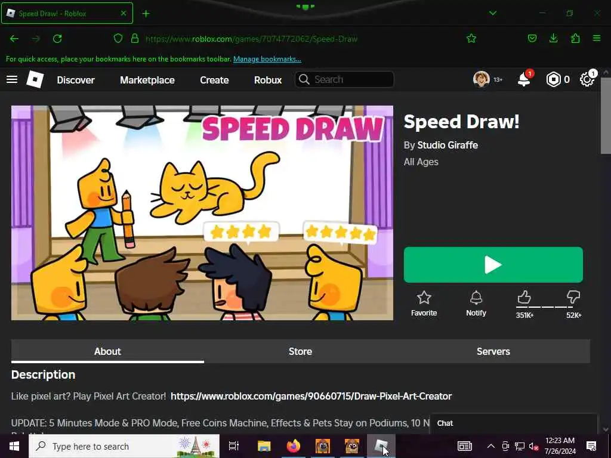Viewport: 611px width, 458px height.
Task: Favorite the Speed Draw game
Action: pyautogui.click(x=424, y=304)
